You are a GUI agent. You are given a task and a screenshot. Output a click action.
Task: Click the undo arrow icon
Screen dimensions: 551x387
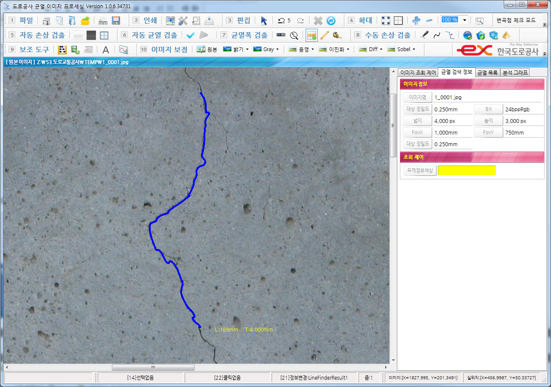pyautogui.click(x=282, y=21)
